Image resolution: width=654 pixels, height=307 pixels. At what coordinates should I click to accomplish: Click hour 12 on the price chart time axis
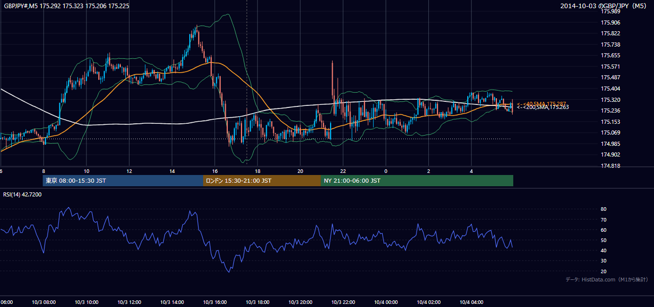(129, 171)
